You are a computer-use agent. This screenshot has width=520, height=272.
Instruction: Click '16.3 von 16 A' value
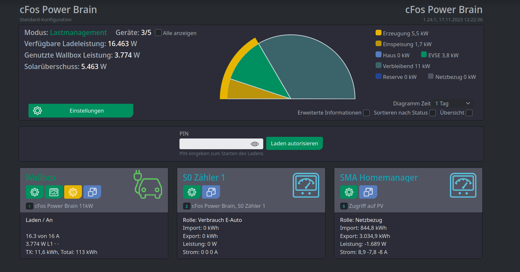(43, 236)
